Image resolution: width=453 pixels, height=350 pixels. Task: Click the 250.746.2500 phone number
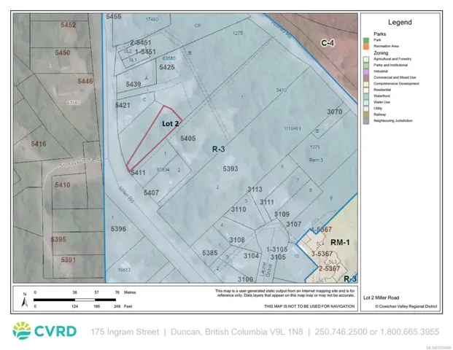coord(339,332)
